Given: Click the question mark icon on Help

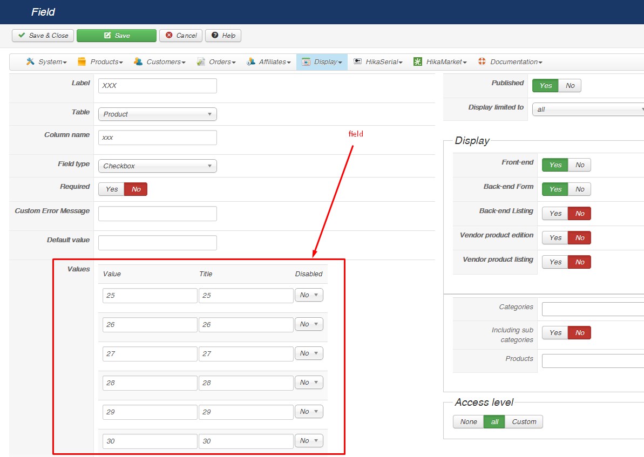Looking at the screenshot, I should (215, 35).
